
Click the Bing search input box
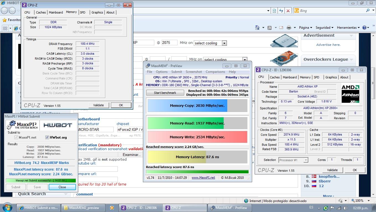pyautogui.click(x=332, y=10)
